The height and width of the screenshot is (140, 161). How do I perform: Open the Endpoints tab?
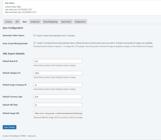point(35,22)
